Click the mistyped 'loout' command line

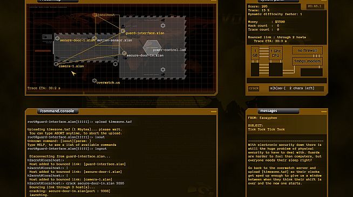pyautogui.click(x=66, y=137)
